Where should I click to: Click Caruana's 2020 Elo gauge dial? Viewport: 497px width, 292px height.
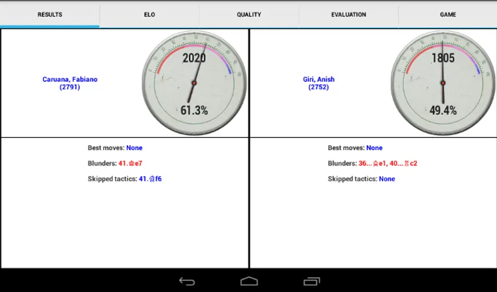(193, 82)
